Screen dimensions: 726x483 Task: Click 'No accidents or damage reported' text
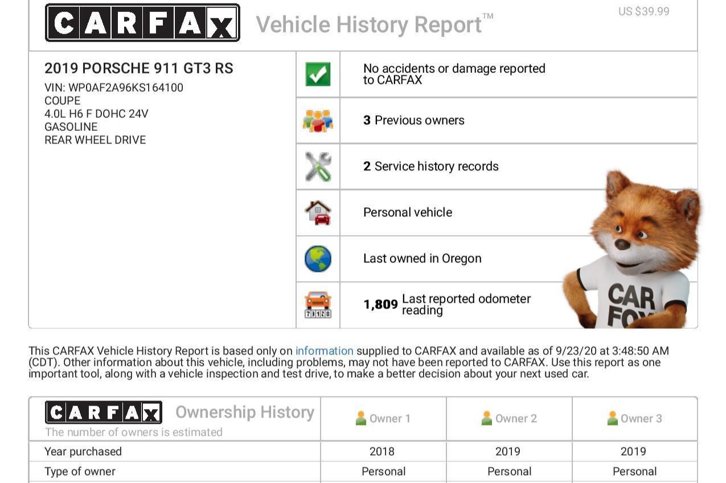point(454,75)
